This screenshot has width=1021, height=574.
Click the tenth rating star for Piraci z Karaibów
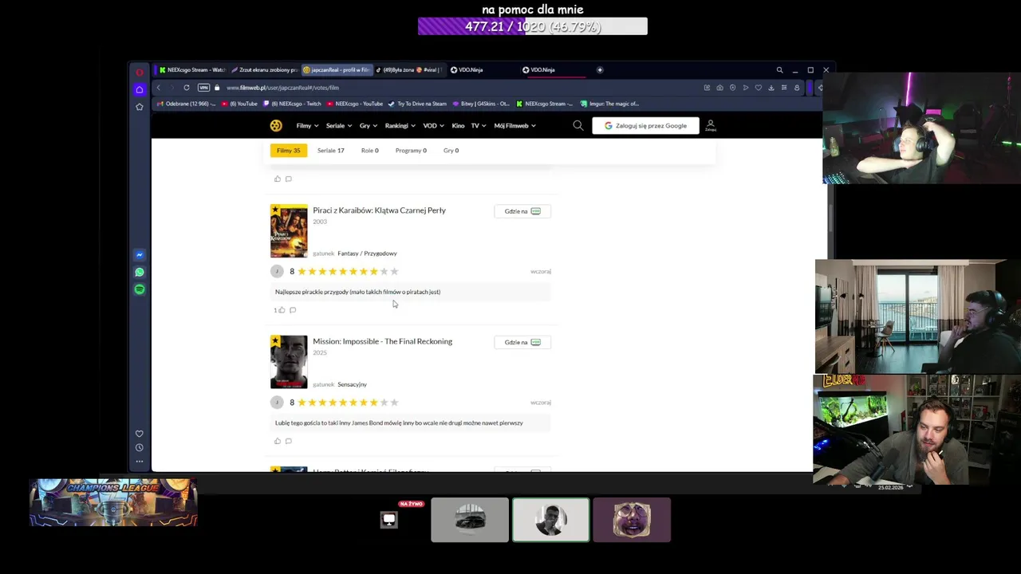(x=394, y=272)
